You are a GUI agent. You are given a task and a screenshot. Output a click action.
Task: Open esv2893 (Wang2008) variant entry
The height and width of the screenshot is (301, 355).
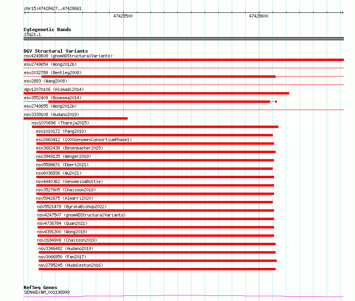pyautogui.click(x=45, y=81)
